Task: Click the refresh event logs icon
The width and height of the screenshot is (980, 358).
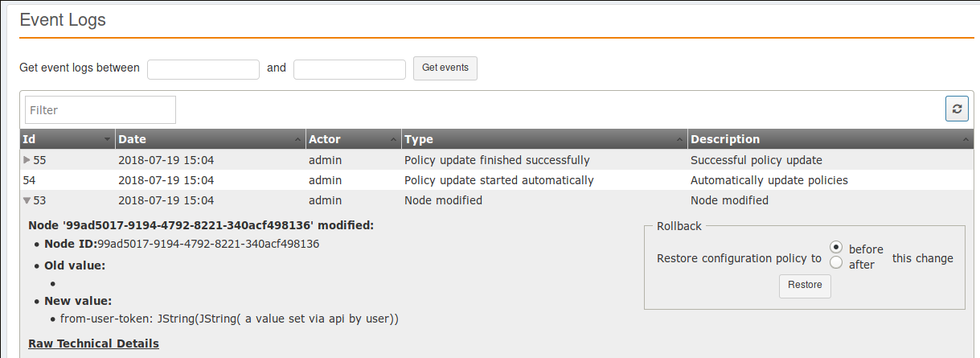Action: coord(956,109)
